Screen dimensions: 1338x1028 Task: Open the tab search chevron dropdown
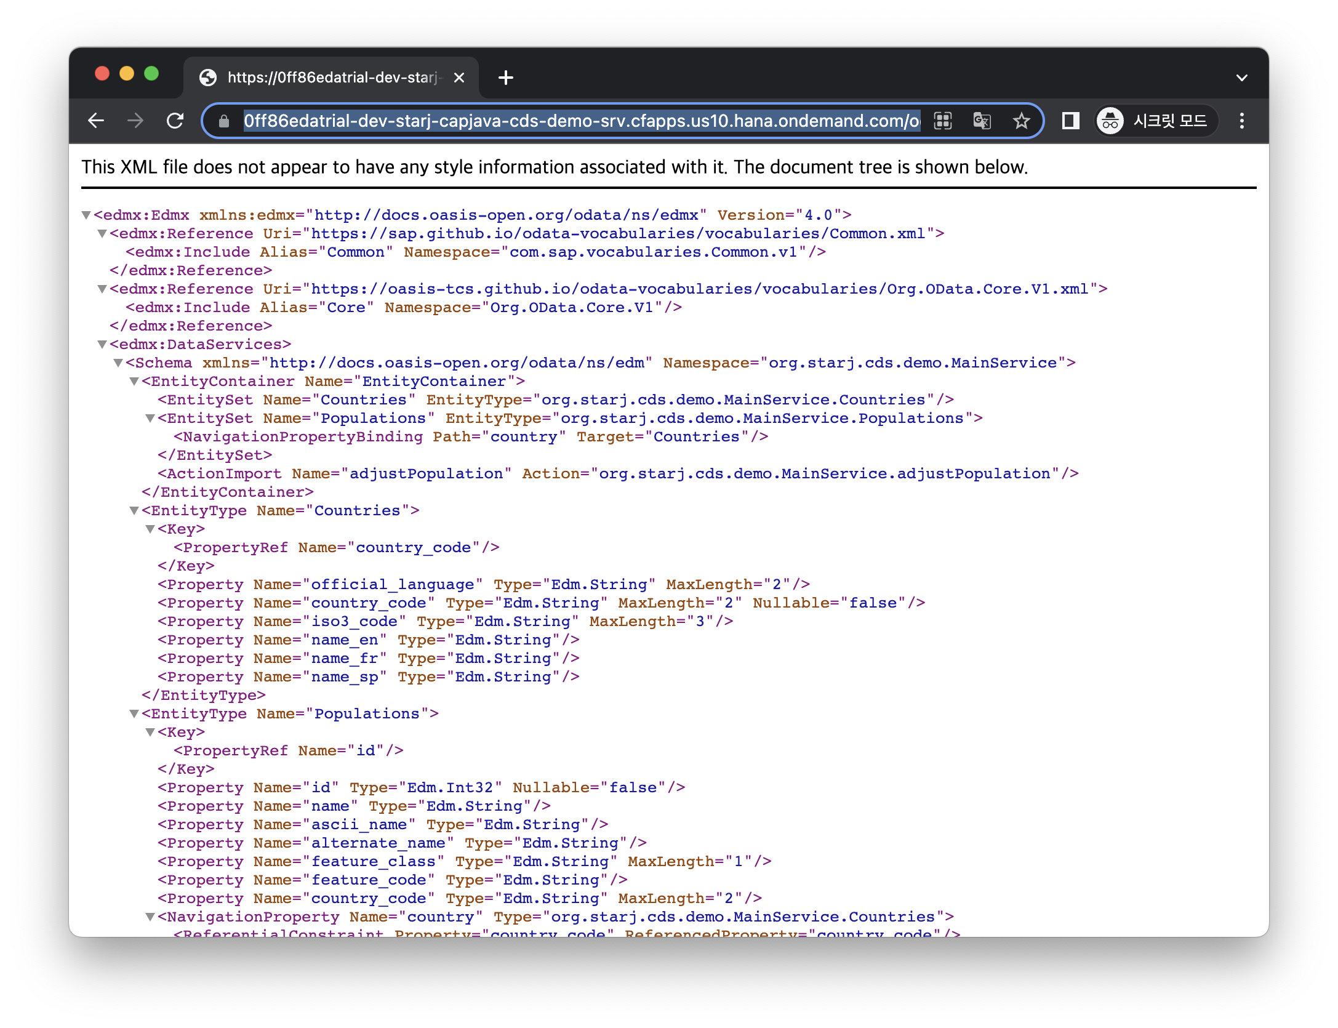point(1241,78)
